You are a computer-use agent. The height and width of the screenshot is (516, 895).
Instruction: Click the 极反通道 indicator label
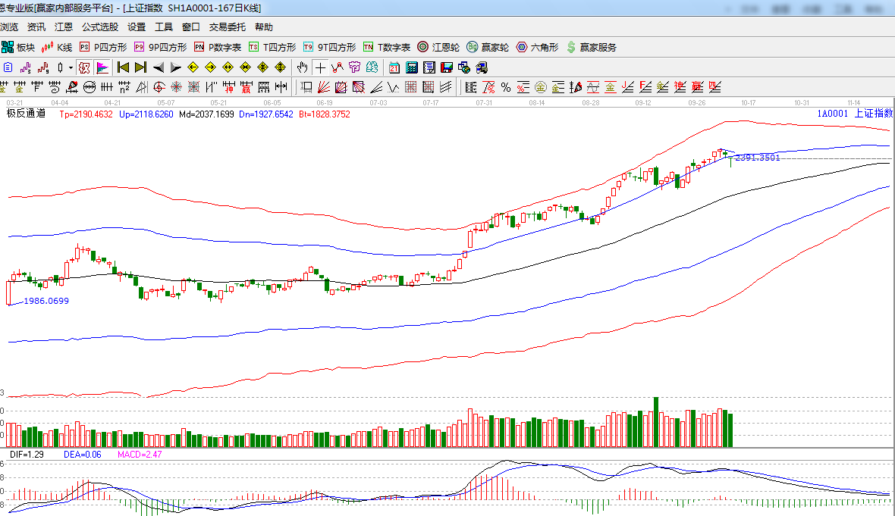coord(27,114)
